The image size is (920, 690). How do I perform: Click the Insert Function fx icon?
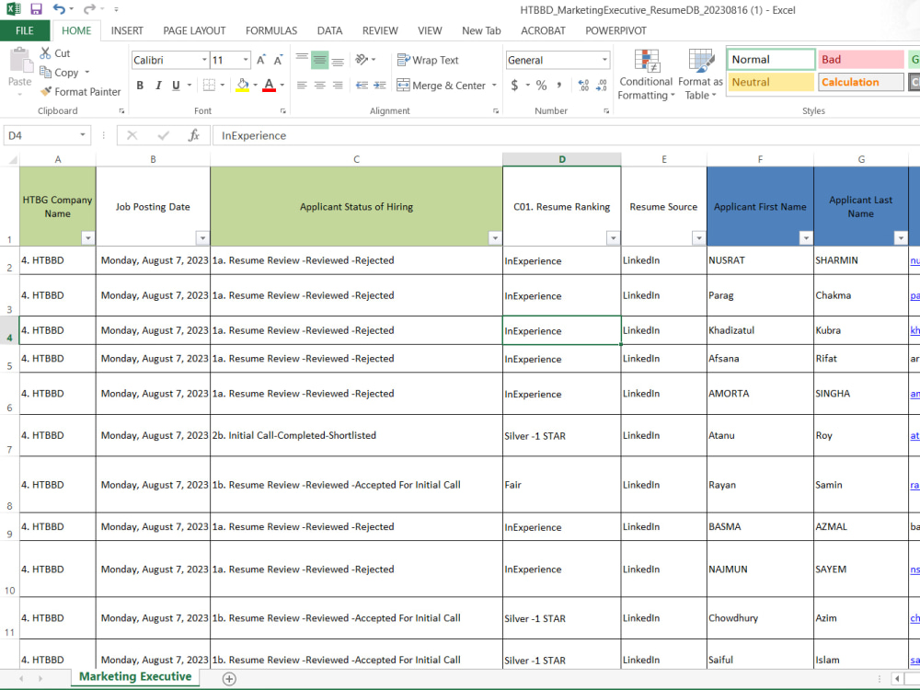pos(193,135)
